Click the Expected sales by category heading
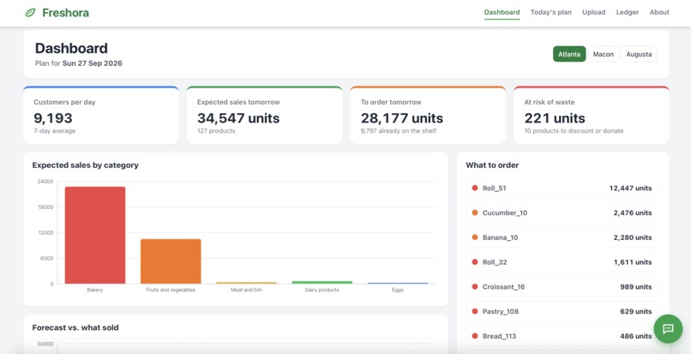The image size is (691, 354). 86,165
